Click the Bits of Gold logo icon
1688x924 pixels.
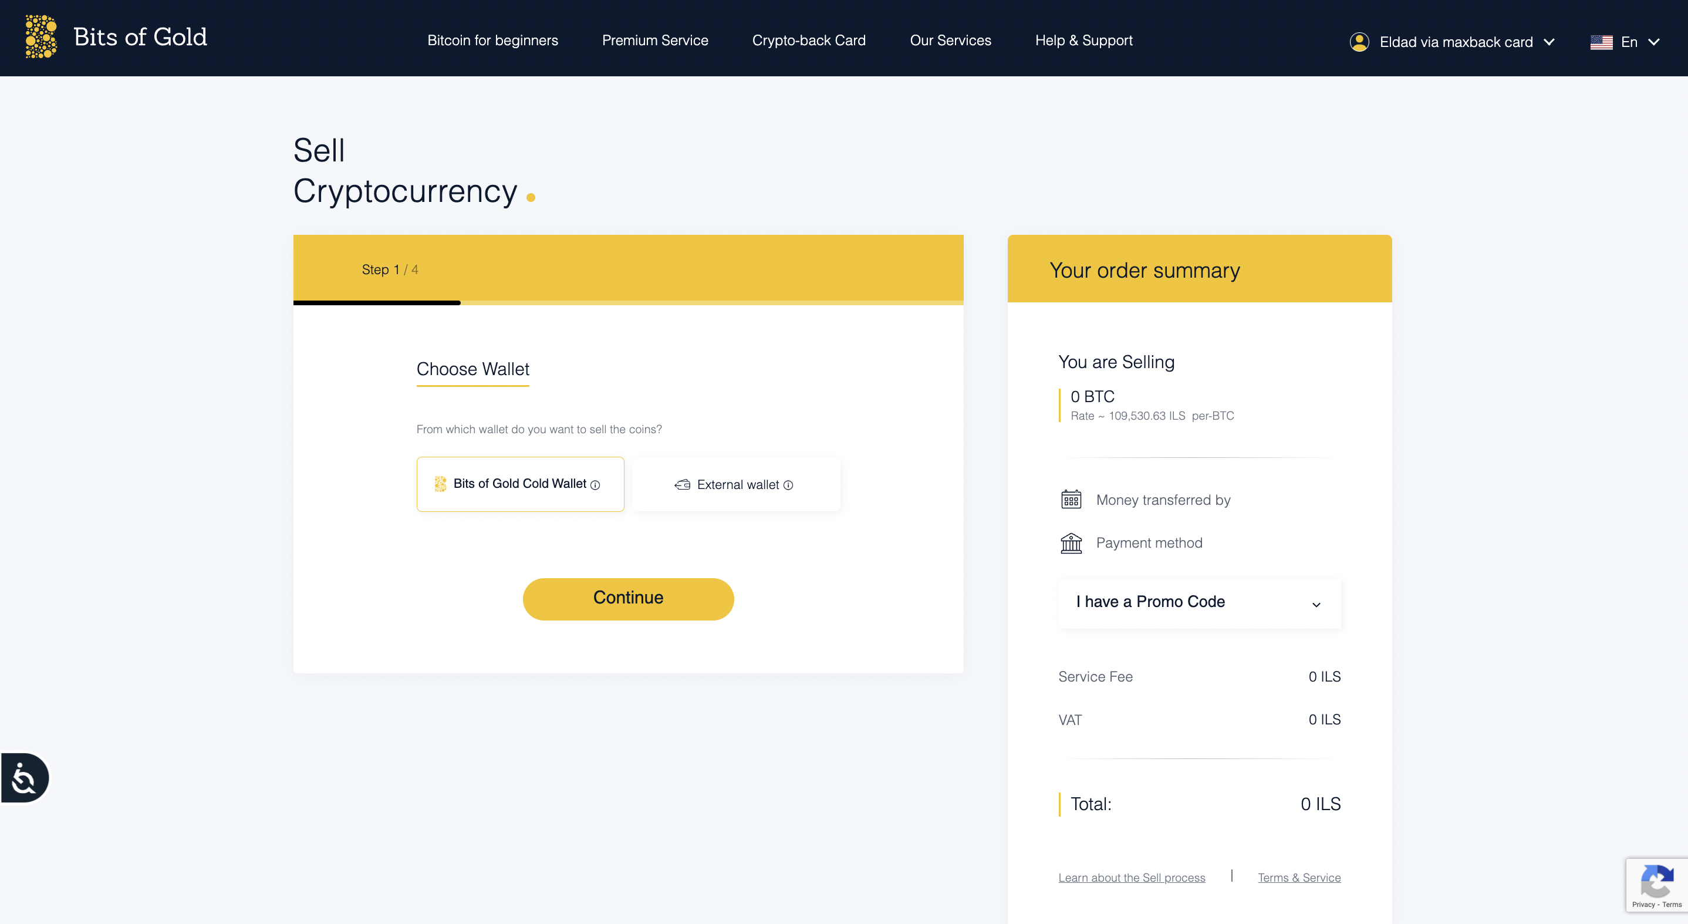40,37
